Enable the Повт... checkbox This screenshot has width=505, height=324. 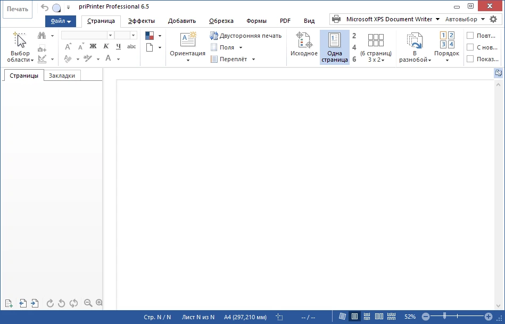click(470, 36)
